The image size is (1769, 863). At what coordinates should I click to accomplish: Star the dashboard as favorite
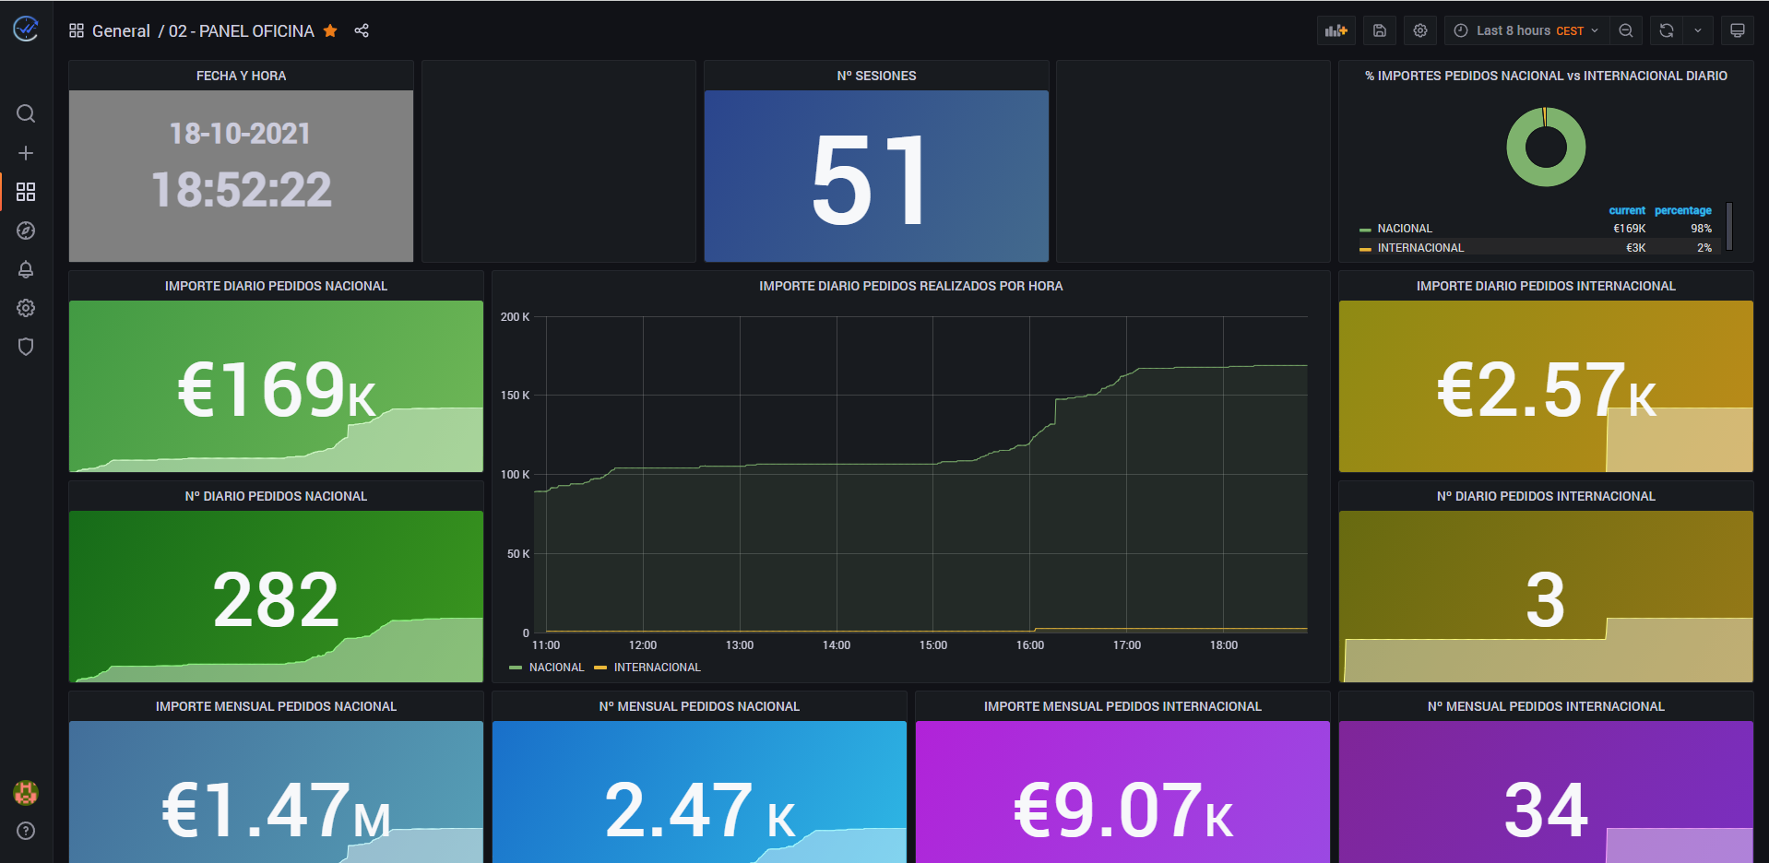pyautogui.click(x=330, y=31)
